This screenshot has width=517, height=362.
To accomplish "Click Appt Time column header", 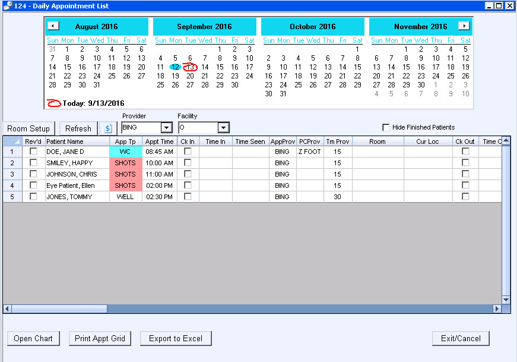I will 160,141.
